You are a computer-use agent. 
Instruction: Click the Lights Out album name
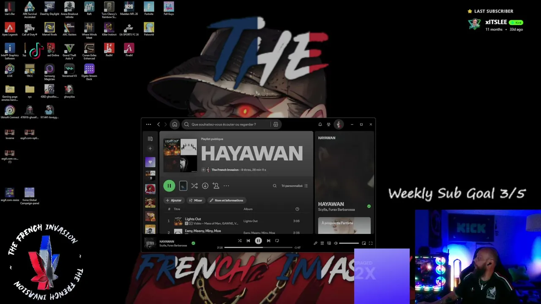251,221
